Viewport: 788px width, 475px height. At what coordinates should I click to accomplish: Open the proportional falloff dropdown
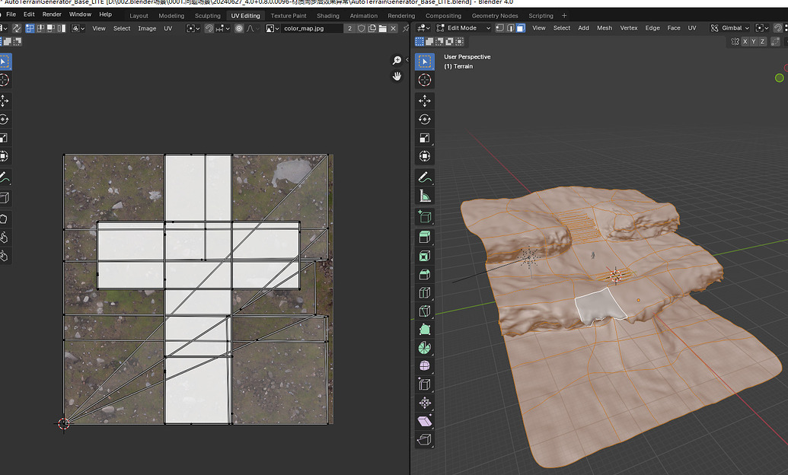point(253,28)
